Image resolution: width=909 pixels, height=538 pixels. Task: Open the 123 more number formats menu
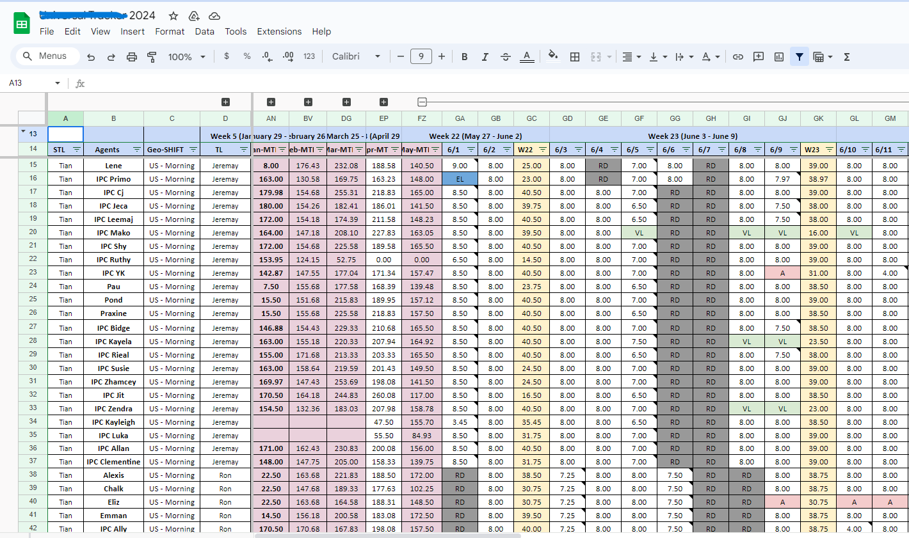point(309,56)
